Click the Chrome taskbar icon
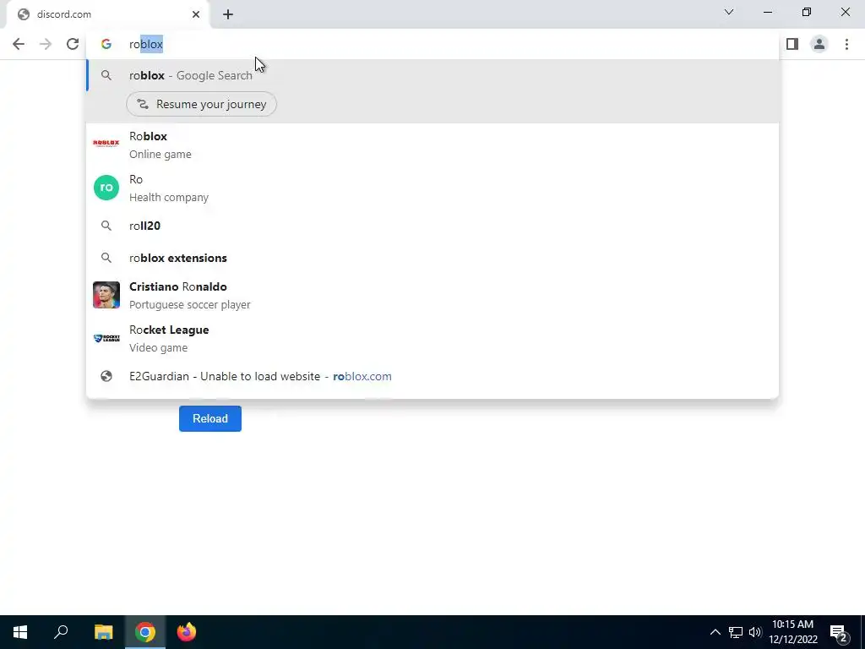This screenshot has width=865, height=649. pos(145,632)
